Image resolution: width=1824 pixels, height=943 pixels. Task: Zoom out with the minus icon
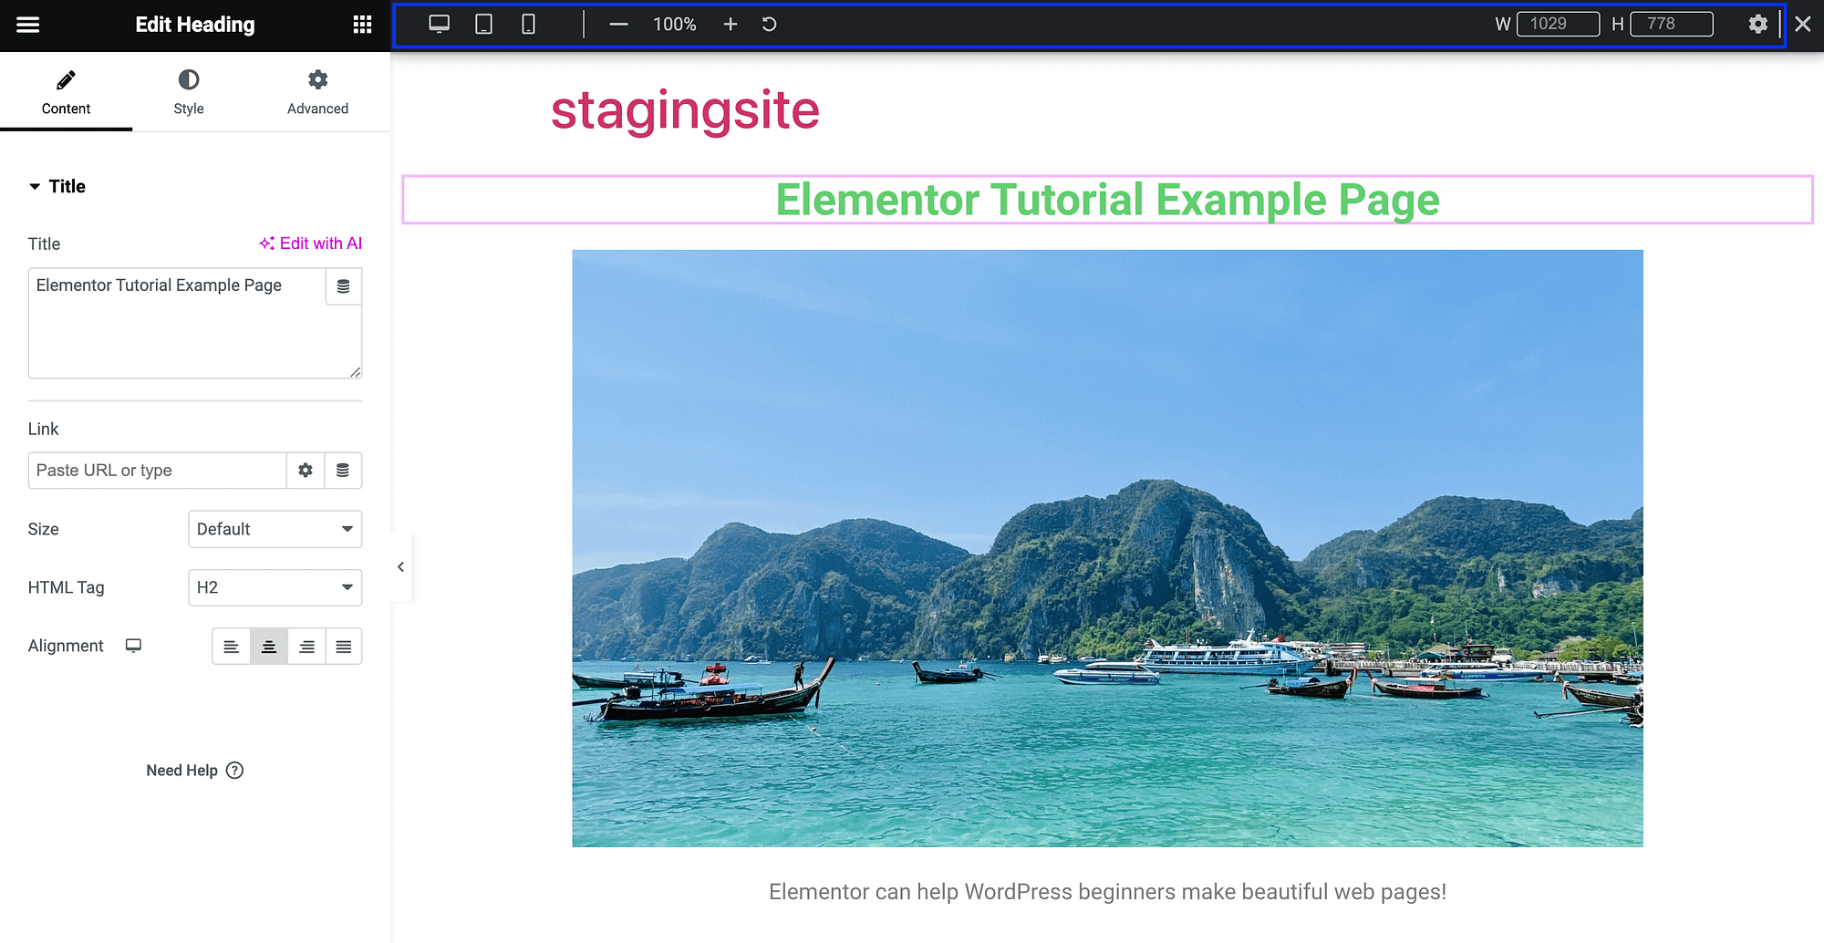pos(618,25)
